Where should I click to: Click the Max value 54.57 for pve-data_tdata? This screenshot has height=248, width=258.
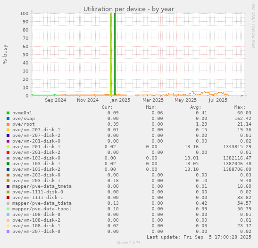(244, 203)
